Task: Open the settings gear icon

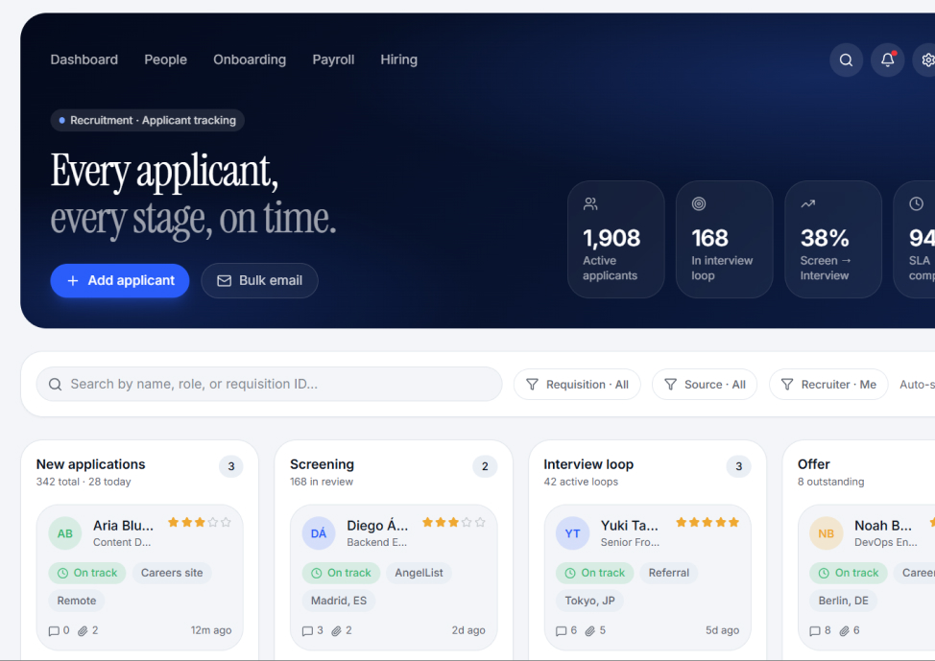Action: coord(926,60)
